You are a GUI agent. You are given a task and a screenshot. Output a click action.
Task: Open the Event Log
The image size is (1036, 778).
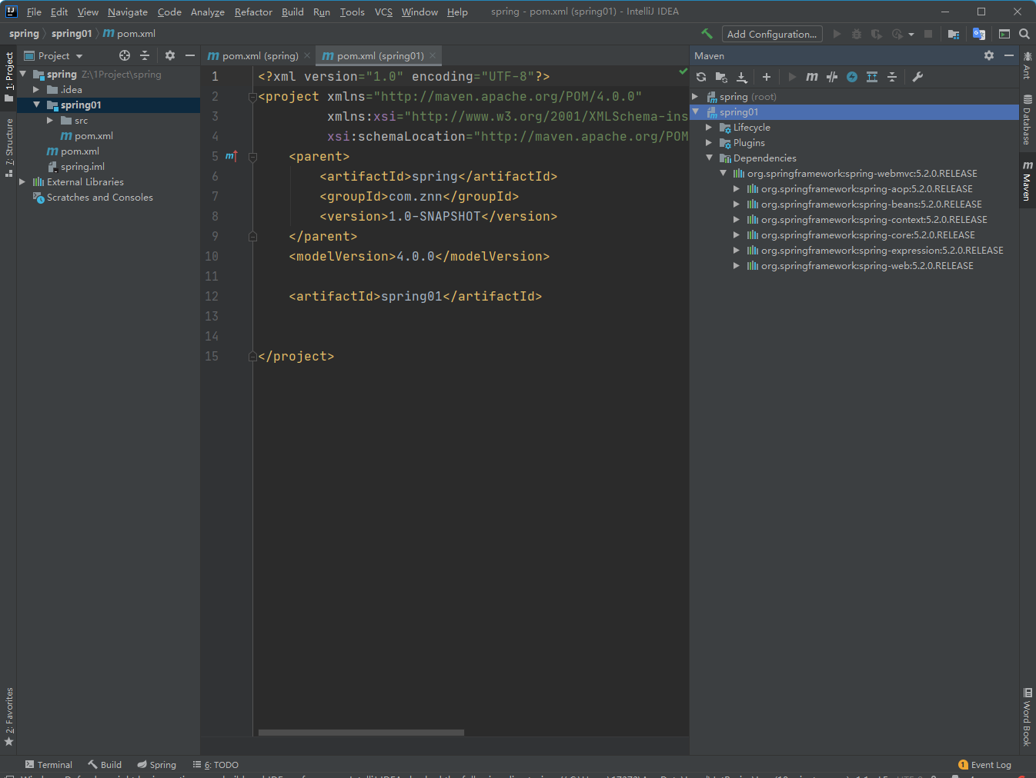[x=985, y=765]
